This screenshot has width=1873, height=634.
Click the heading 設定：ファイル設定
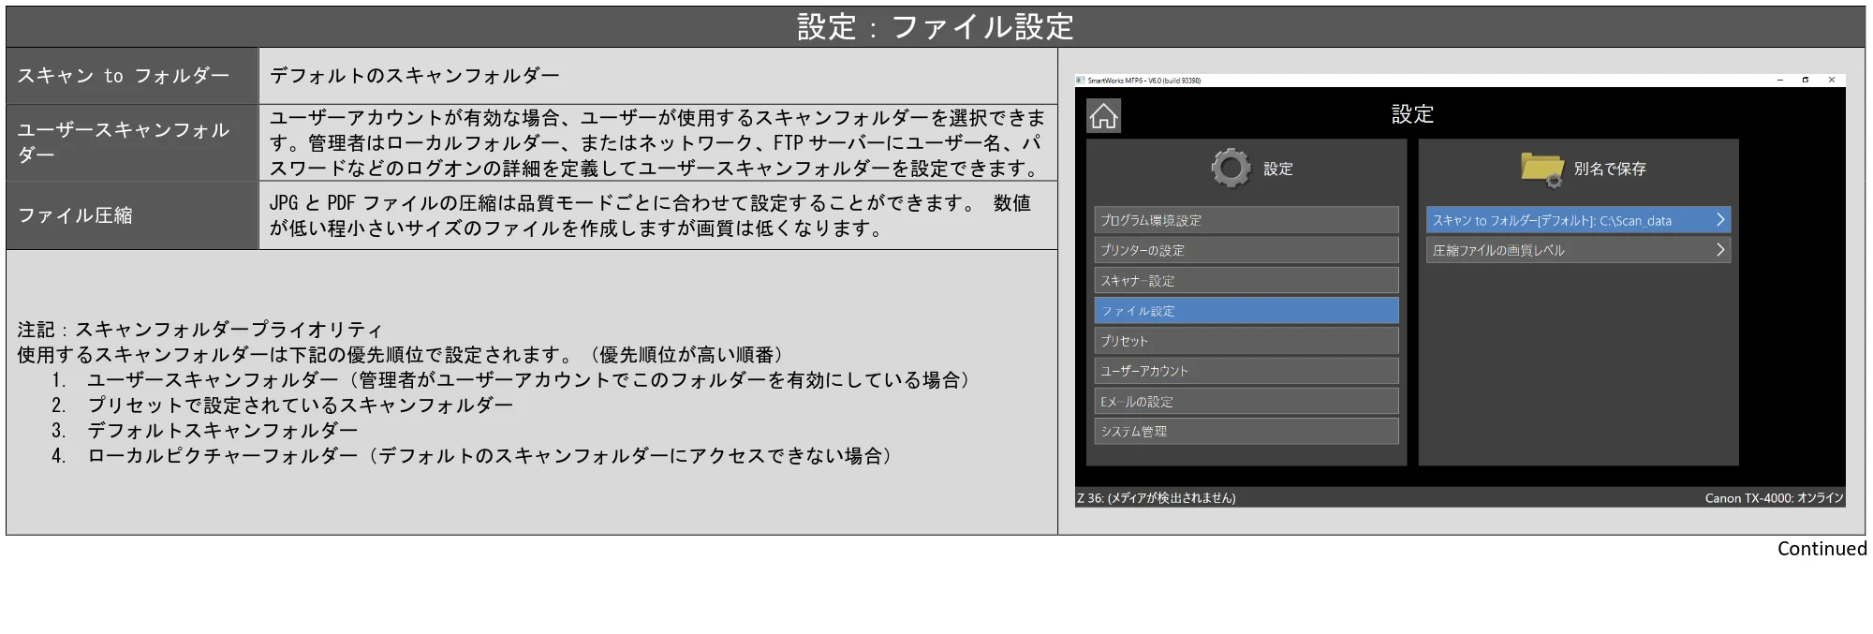pyautogui.click(x=936, y=27)
